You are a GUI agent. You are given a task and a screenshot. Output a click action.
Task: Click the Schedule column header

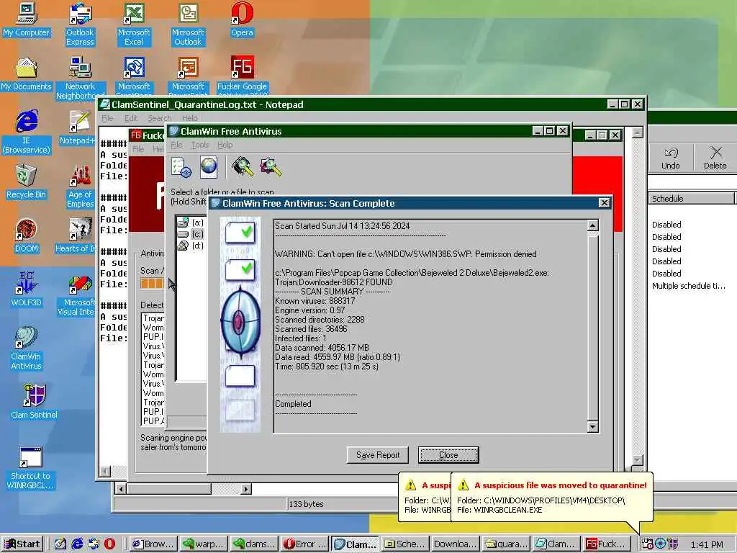coord(690,199)
